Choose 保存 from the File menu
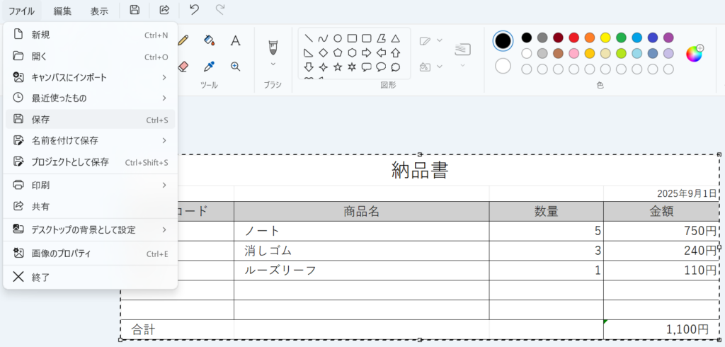725x347 pixels. tap(90, 120)
